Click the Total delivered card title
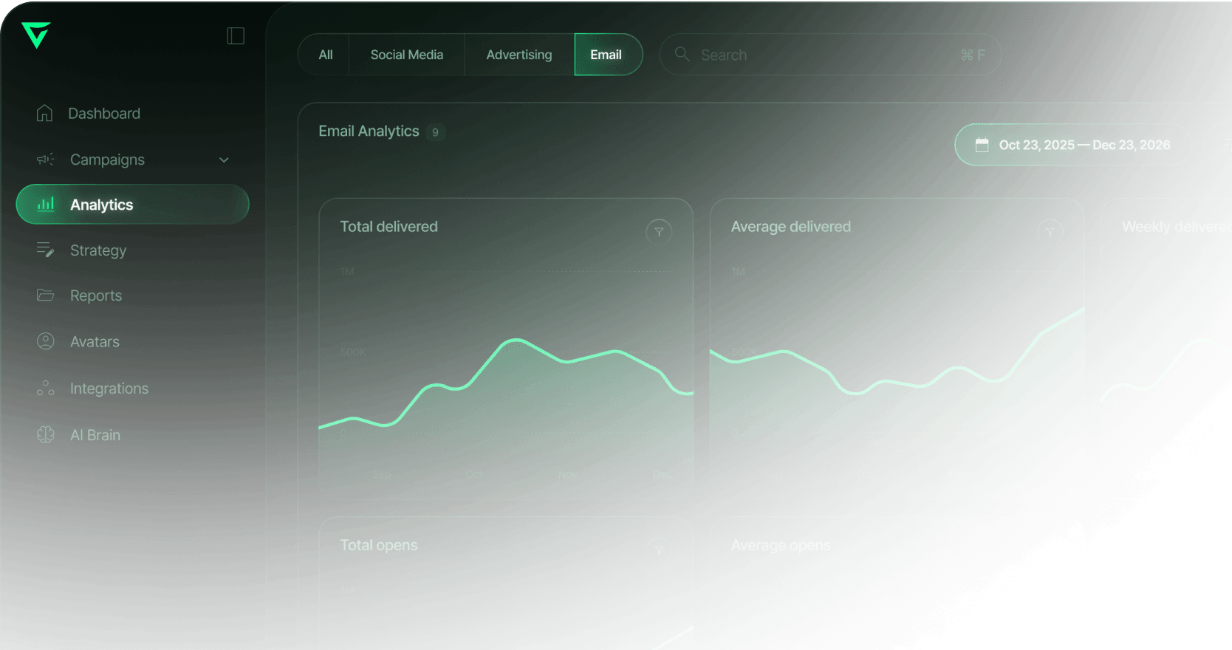This screenshot has height=650, width=1232. tap(389, 227)
